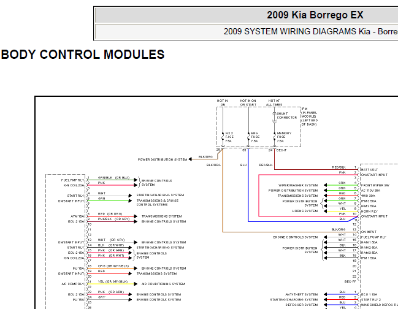
Task: Select the "BODY CONTROL MODULES" heading
Action: tap(83, 55)
